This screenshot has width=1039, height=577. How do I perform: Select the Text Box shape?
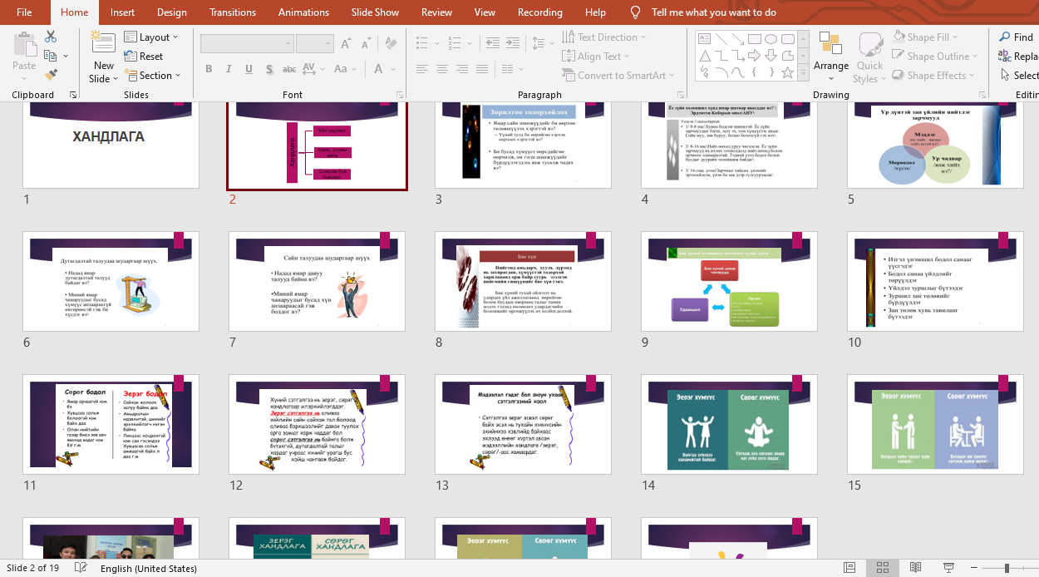(x=705, y=39)
